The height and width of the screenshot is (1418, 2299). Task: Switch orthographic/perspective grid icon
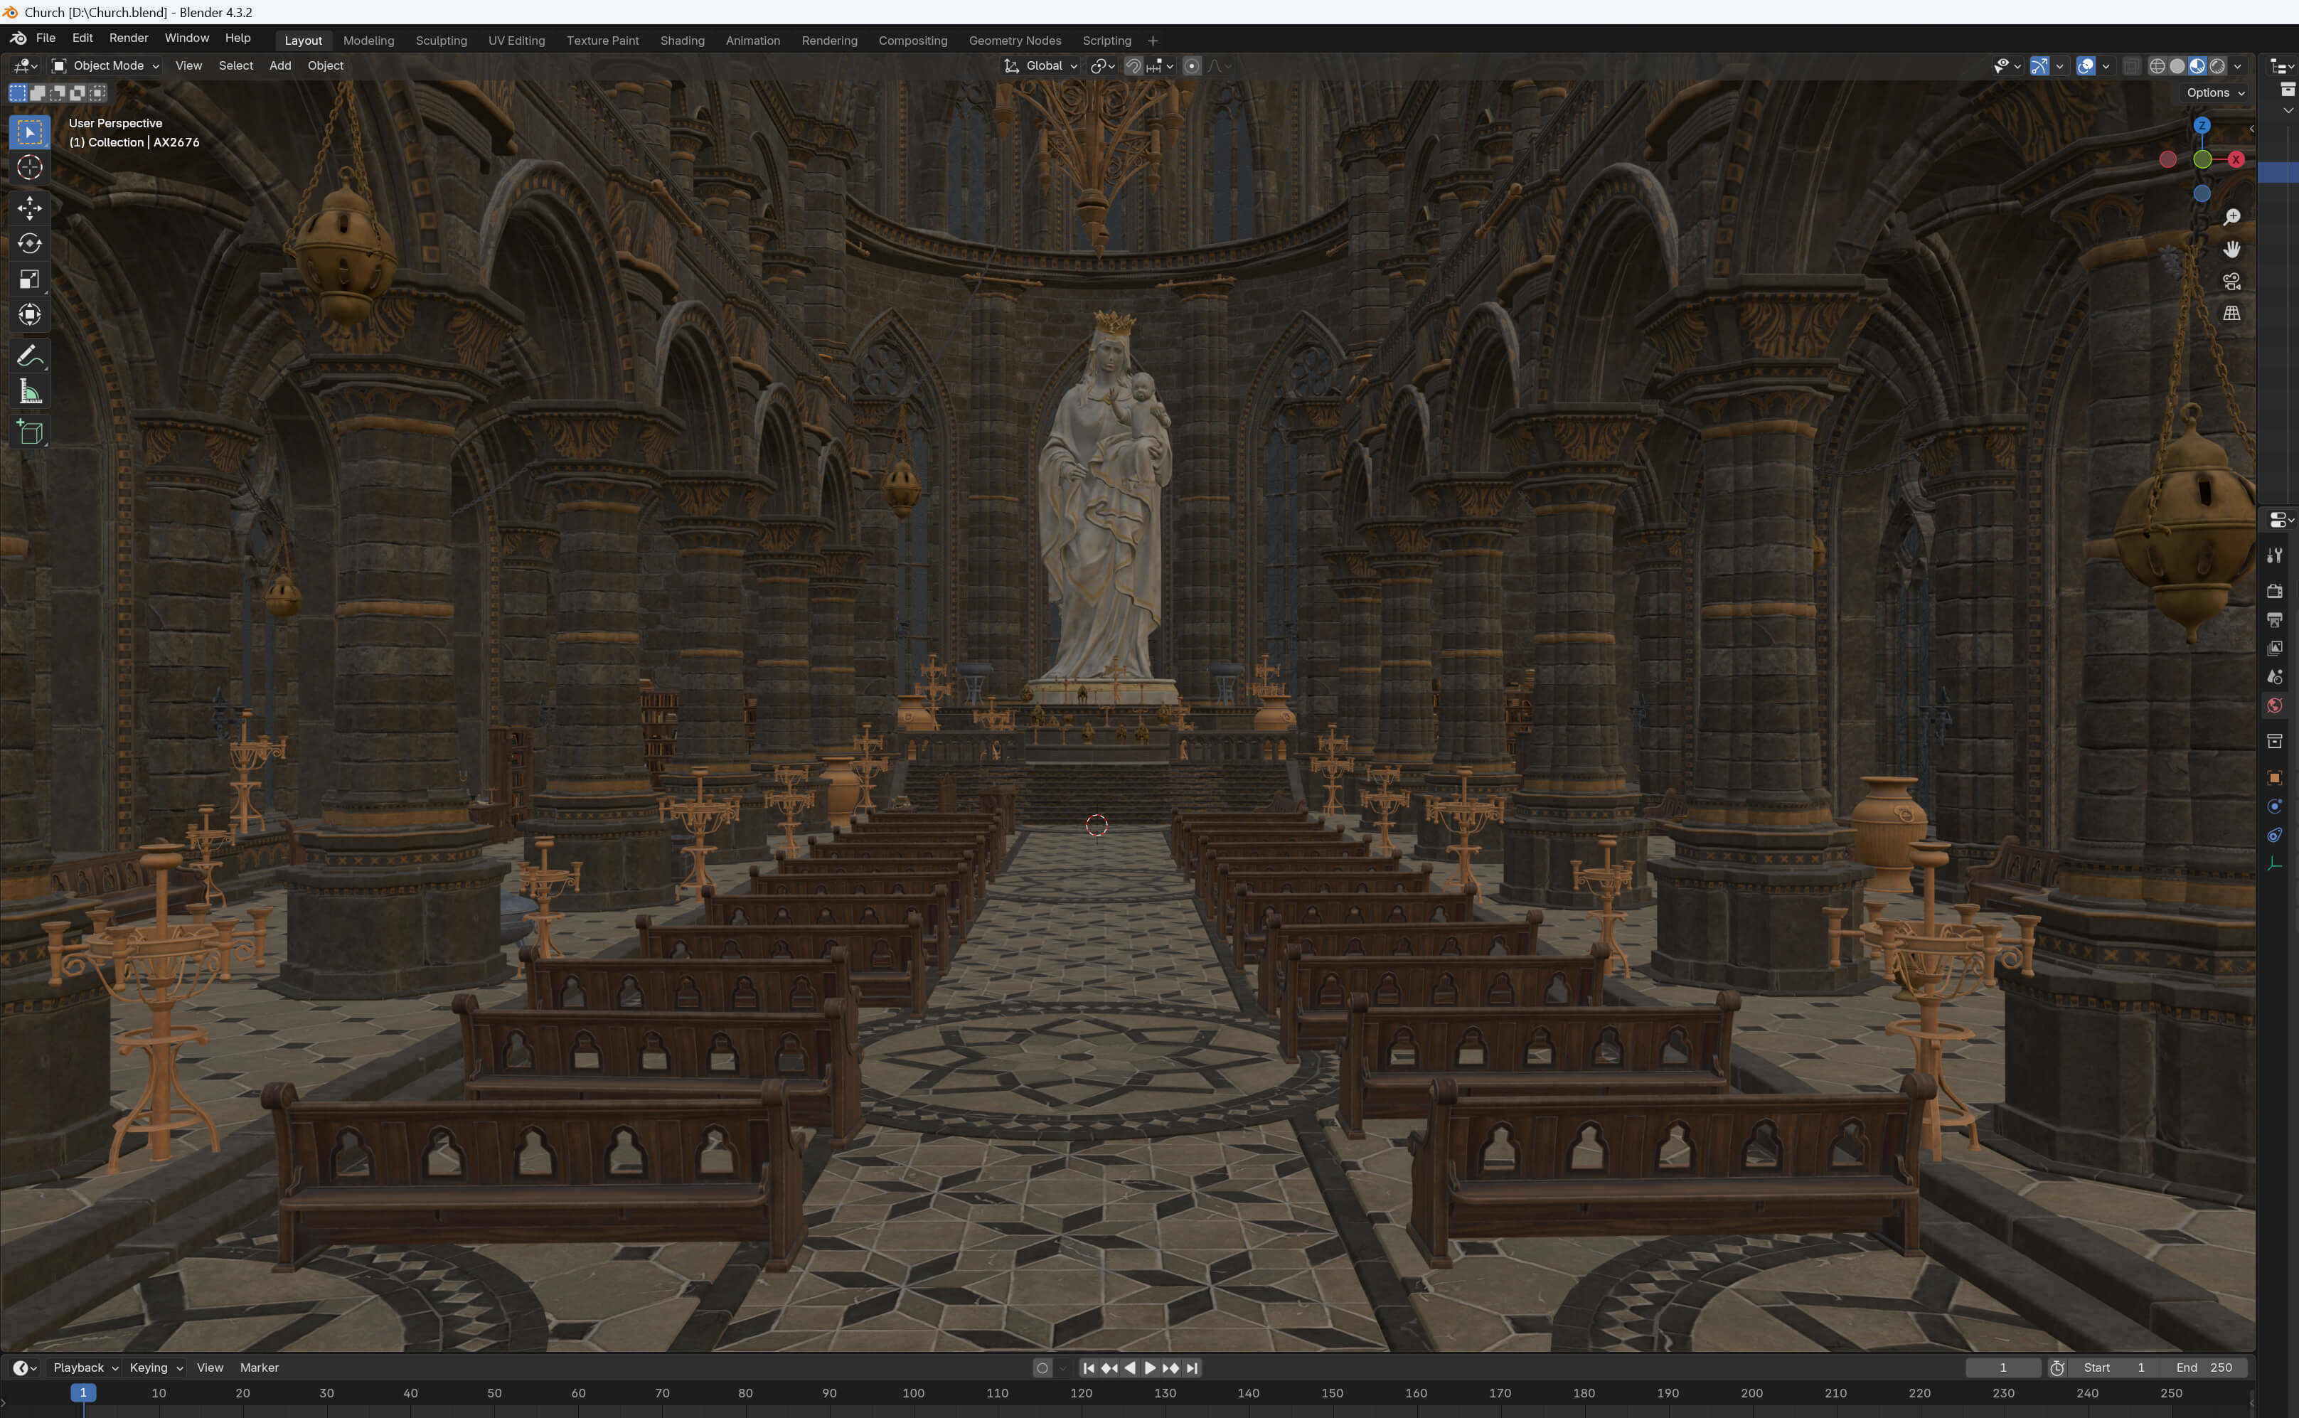point(2231,313)
